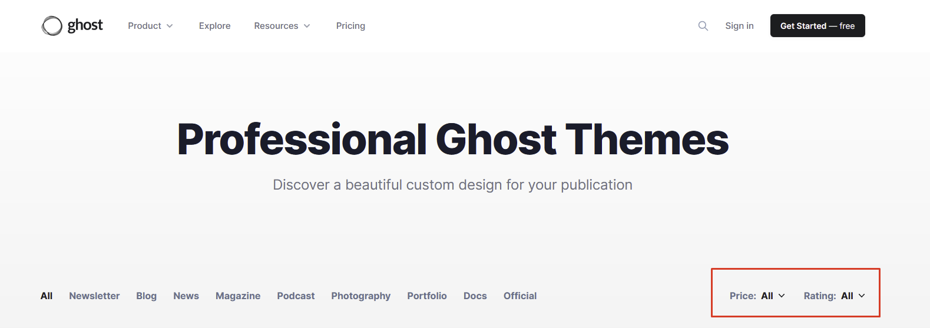
Task: Open the Portfolio themes tab
Action: coord(427,296)
